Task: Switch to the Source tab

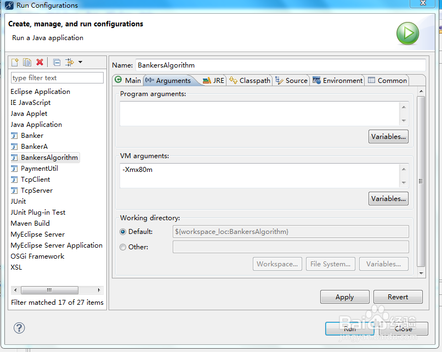Action: tap(291, 80)
